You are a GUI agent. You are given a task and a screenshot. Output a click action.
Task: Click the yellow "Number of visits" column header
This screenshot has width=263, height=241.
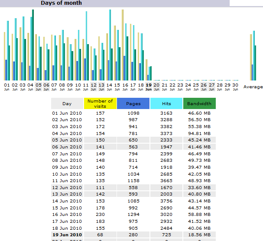(x=100, y=103)
